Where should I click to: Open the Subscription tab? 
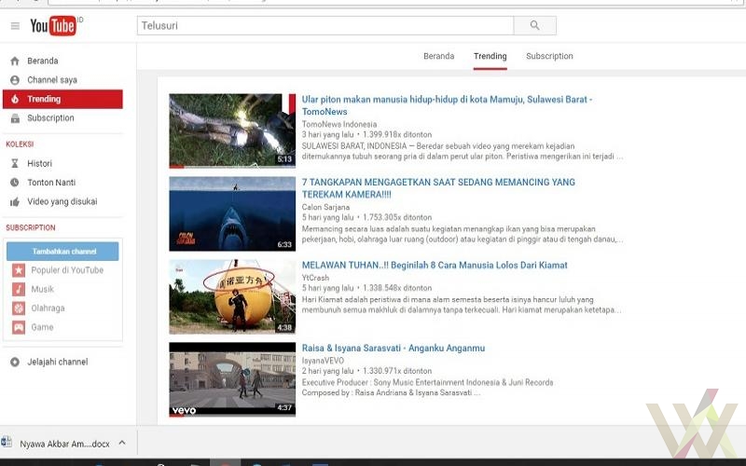coord(549,56)
